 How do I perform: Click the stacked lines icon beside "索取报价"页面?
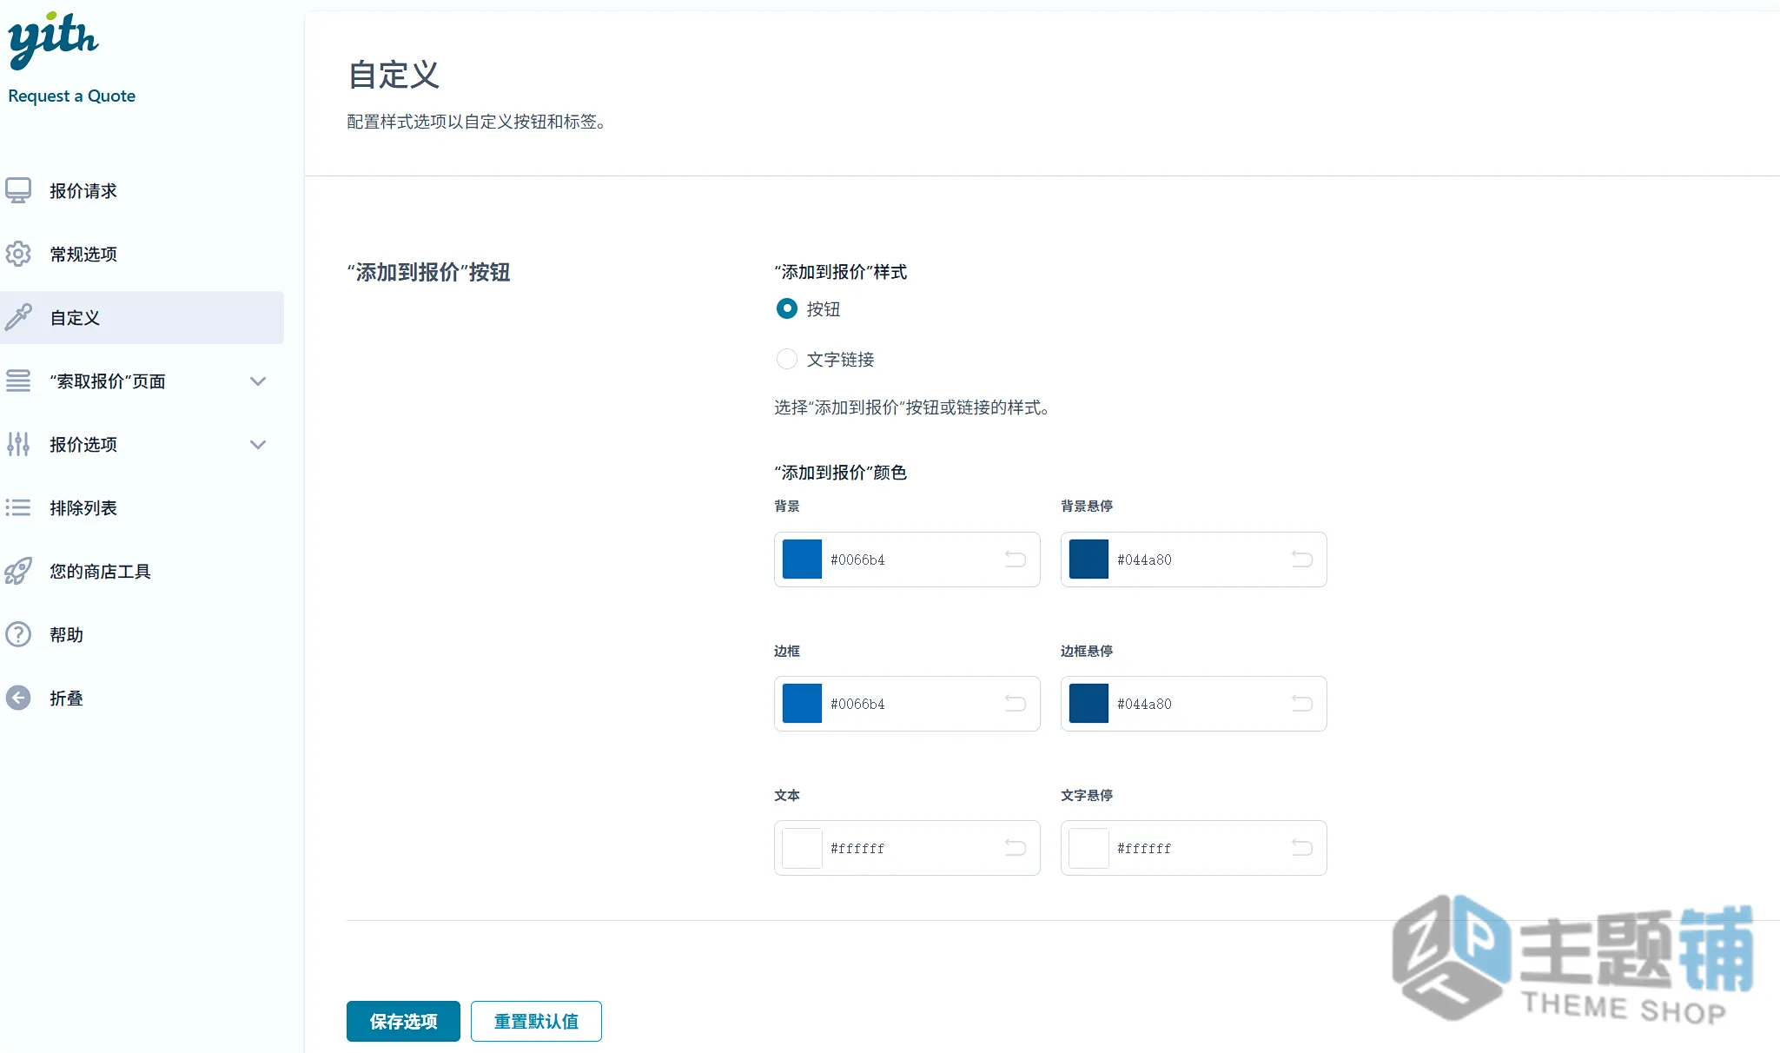(18, 381)
